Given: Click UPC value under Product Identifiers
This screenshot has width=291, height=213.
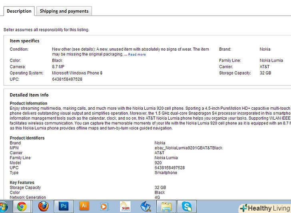Looking at the screenshot, I should [x=169, y=168].
